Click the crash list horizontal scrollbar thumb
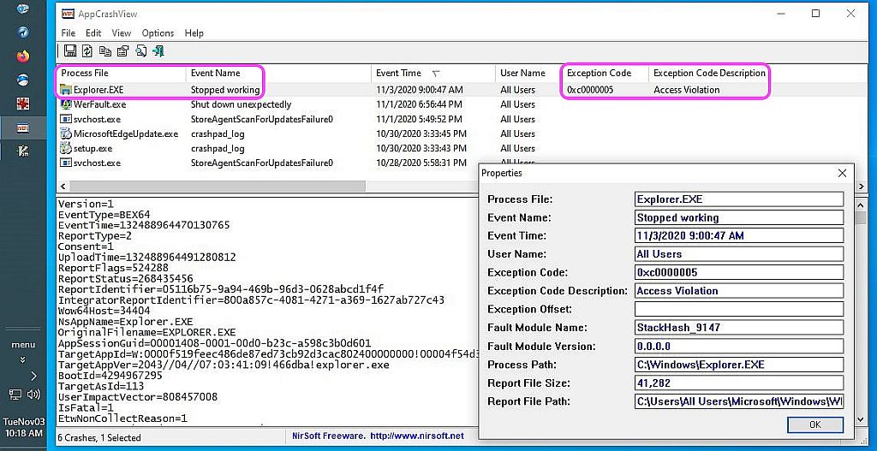Viewport: 877px width, 451px height. click(x=217, y=186)
